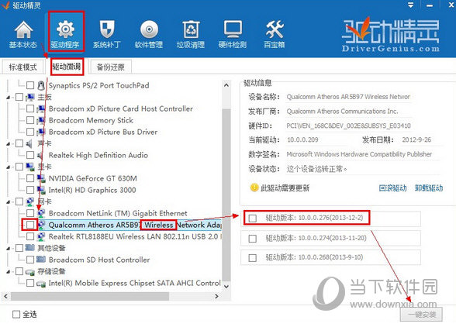Check the Qualcomm Atheros AR5B97 checkbox
Image resolution: width=456 pixels, height=327 pixels.
(x=30, y=225)
